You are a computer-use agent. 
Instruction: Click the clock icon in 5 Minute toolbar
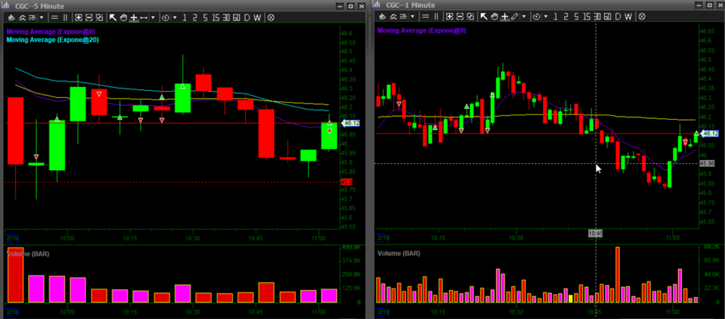tap(165, 17)
